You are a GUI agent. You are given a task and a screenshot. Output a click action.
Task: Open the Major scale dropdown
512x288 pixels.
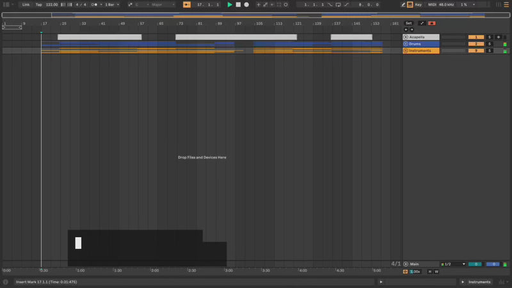[163, 4]
